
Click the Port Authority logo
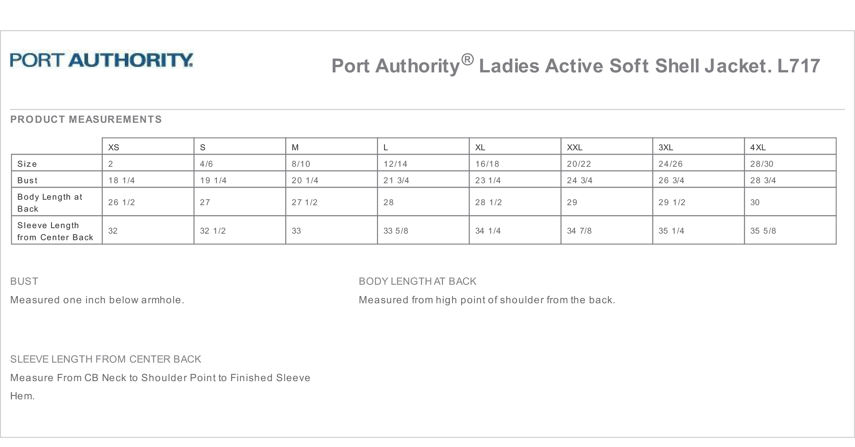[x=101, y=60]
